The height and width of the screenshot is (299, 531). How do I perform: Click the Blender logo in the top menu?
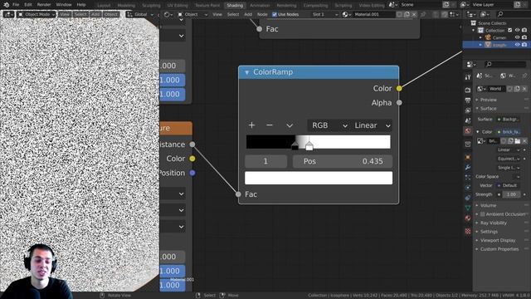[6, 5]
